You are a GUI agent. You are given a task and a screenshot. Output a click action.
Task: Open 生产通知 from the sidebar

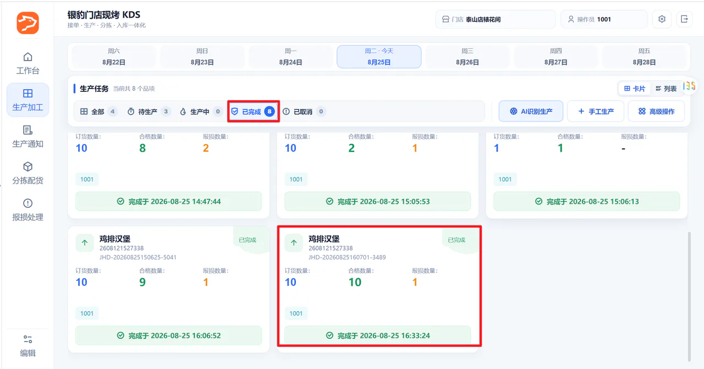click(x=28, y=136)
